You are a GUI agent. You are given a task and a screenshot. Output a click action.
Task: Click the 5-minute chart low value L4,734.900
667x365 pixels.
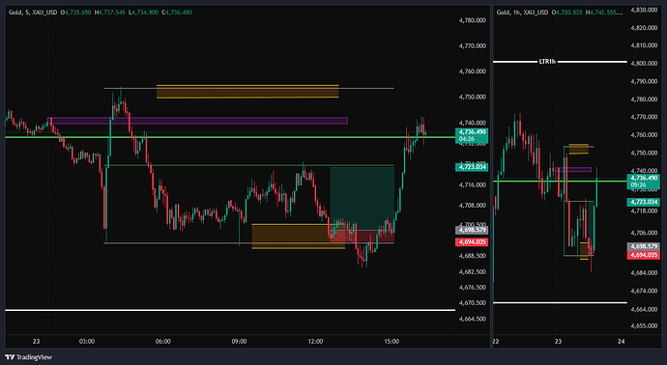pos(144,13)
